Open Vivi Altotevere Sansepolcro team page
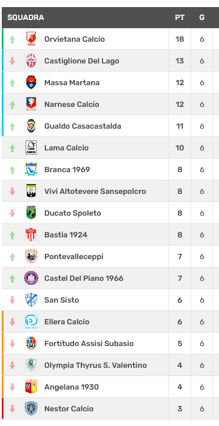 pyautogui.click(x=95, y=192)
